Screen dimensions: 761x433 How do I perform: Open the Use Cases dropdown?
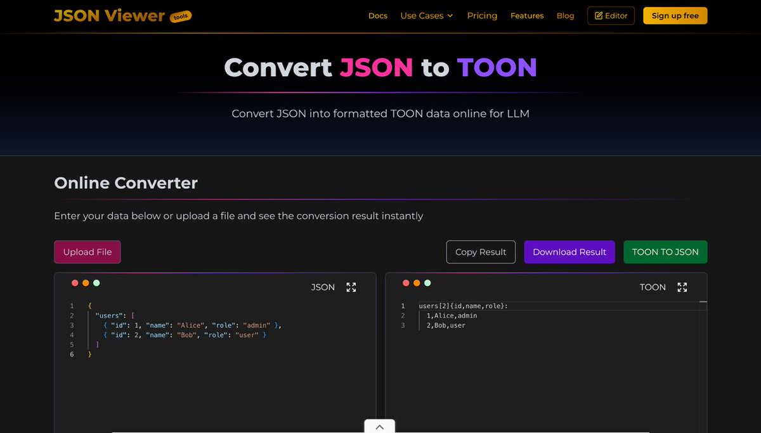426,15
